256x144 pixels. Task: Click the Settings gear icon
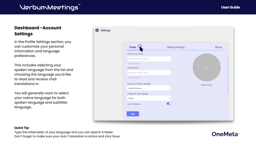coord(97,30)
